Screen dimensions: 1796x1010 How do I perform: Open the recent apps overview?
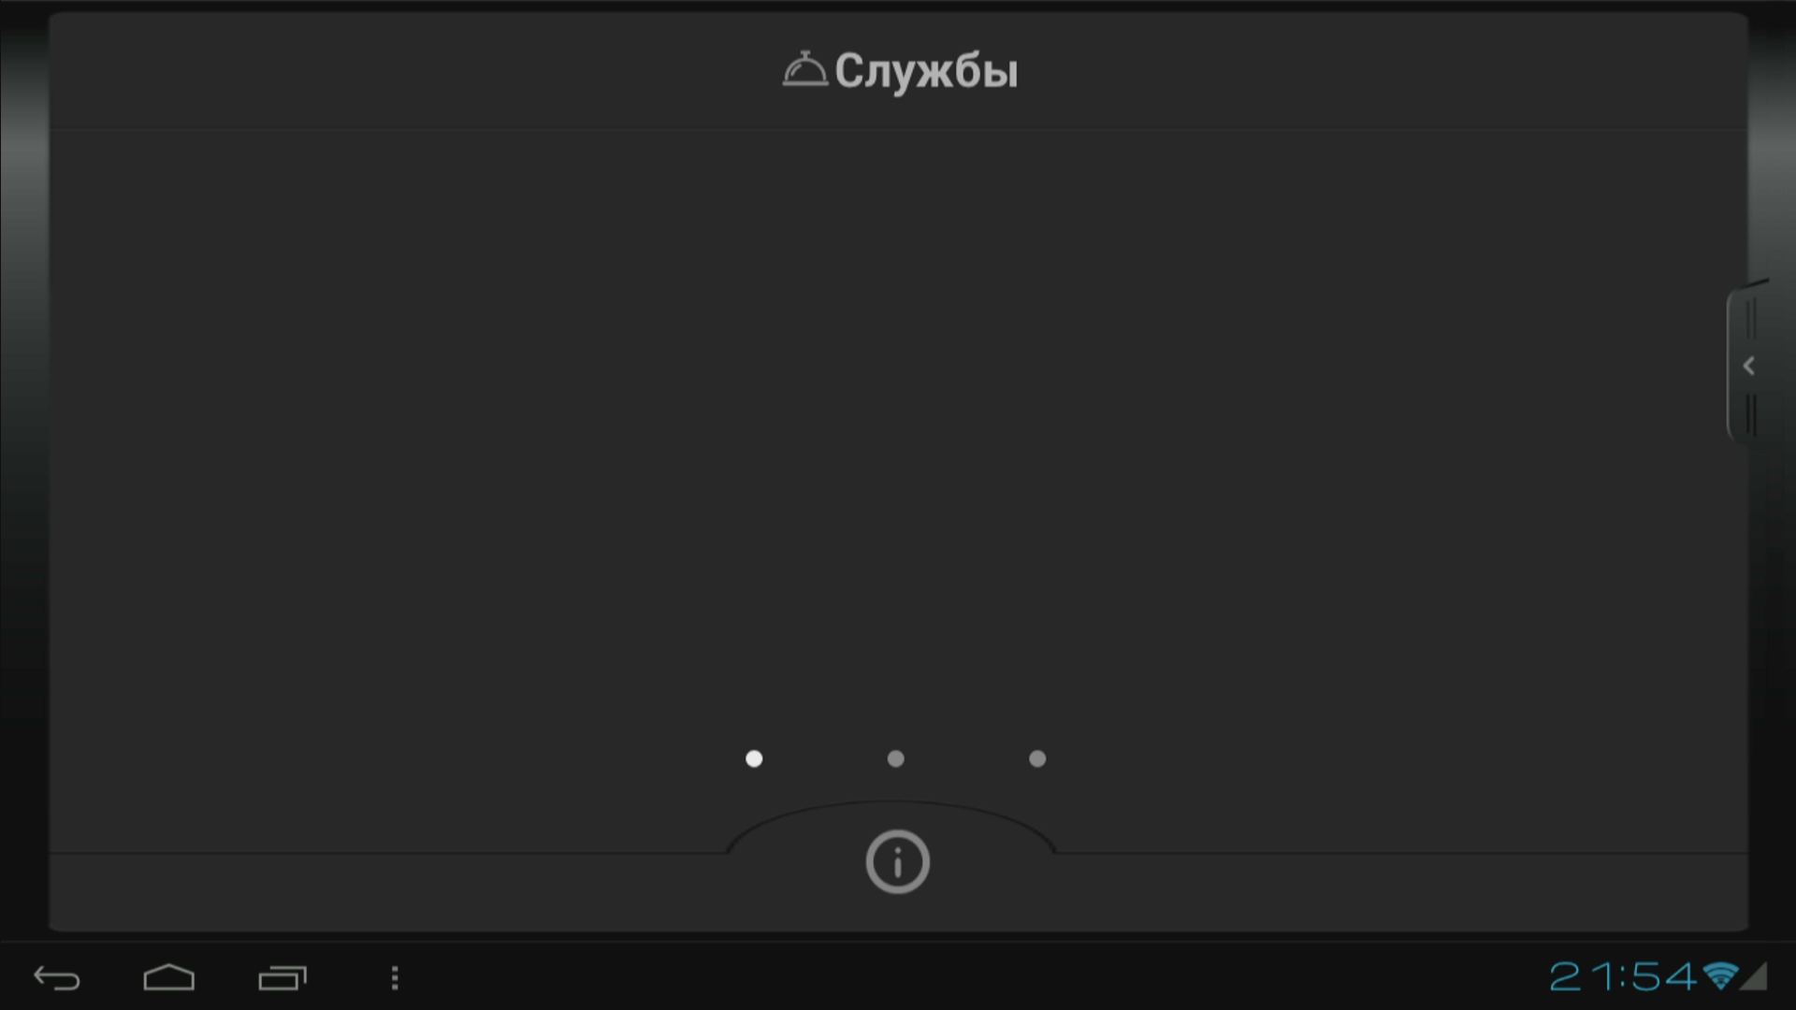click(282, 978)
